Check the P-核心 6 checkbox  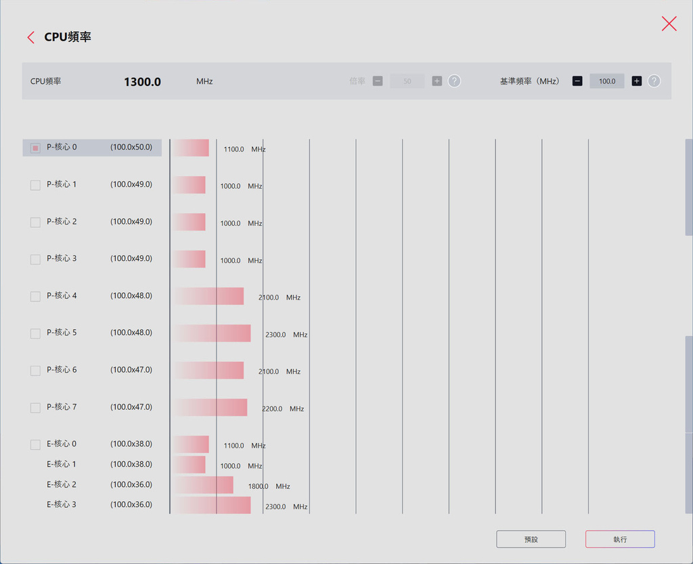coord(35,371)
